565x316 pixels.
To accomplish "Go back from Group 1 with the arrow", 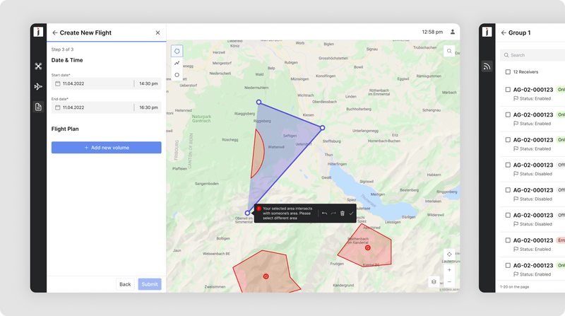I will [x=504, y=33].
